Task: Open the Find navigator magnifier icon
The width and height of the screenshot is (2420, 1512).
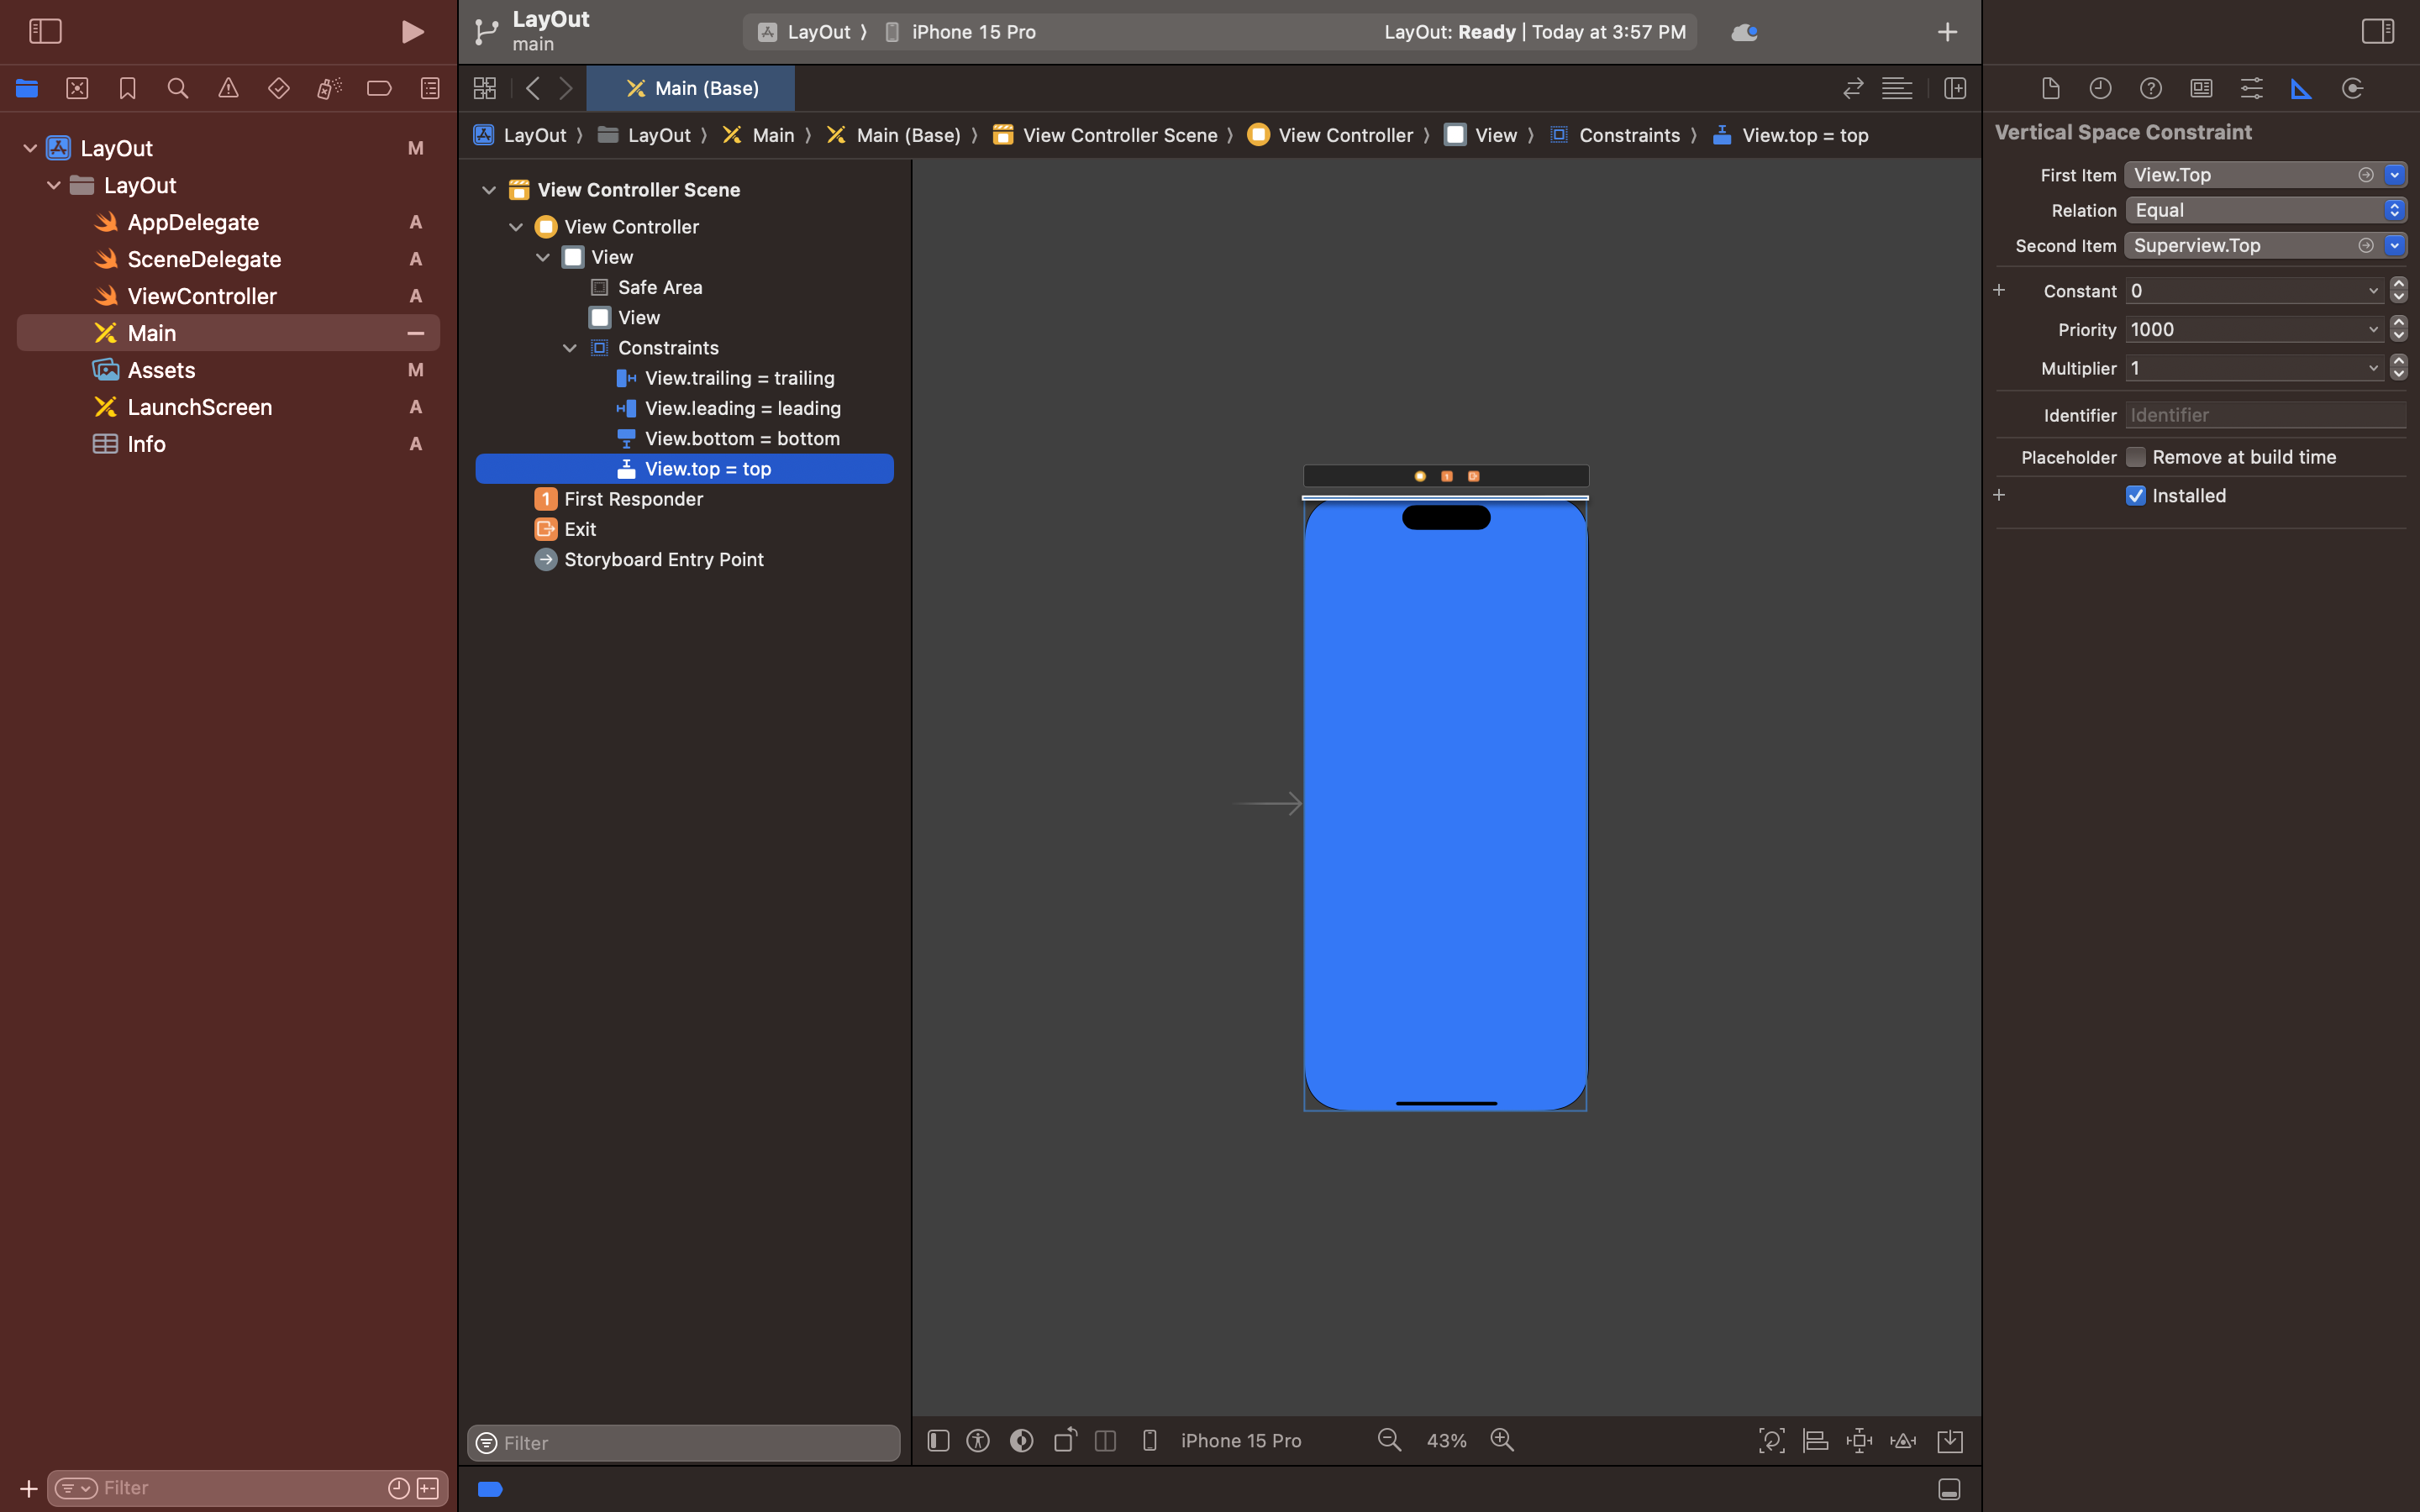Action: pos(178,89)
